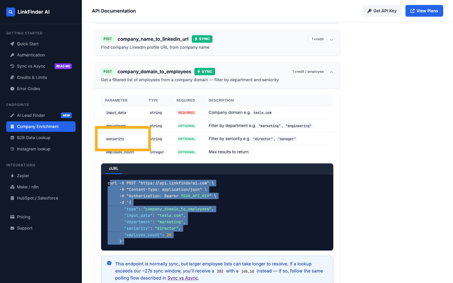The height and width of the screenshot is (283, 453).
Task: Click the READ ME badge
Action: [x=63, y=66]
